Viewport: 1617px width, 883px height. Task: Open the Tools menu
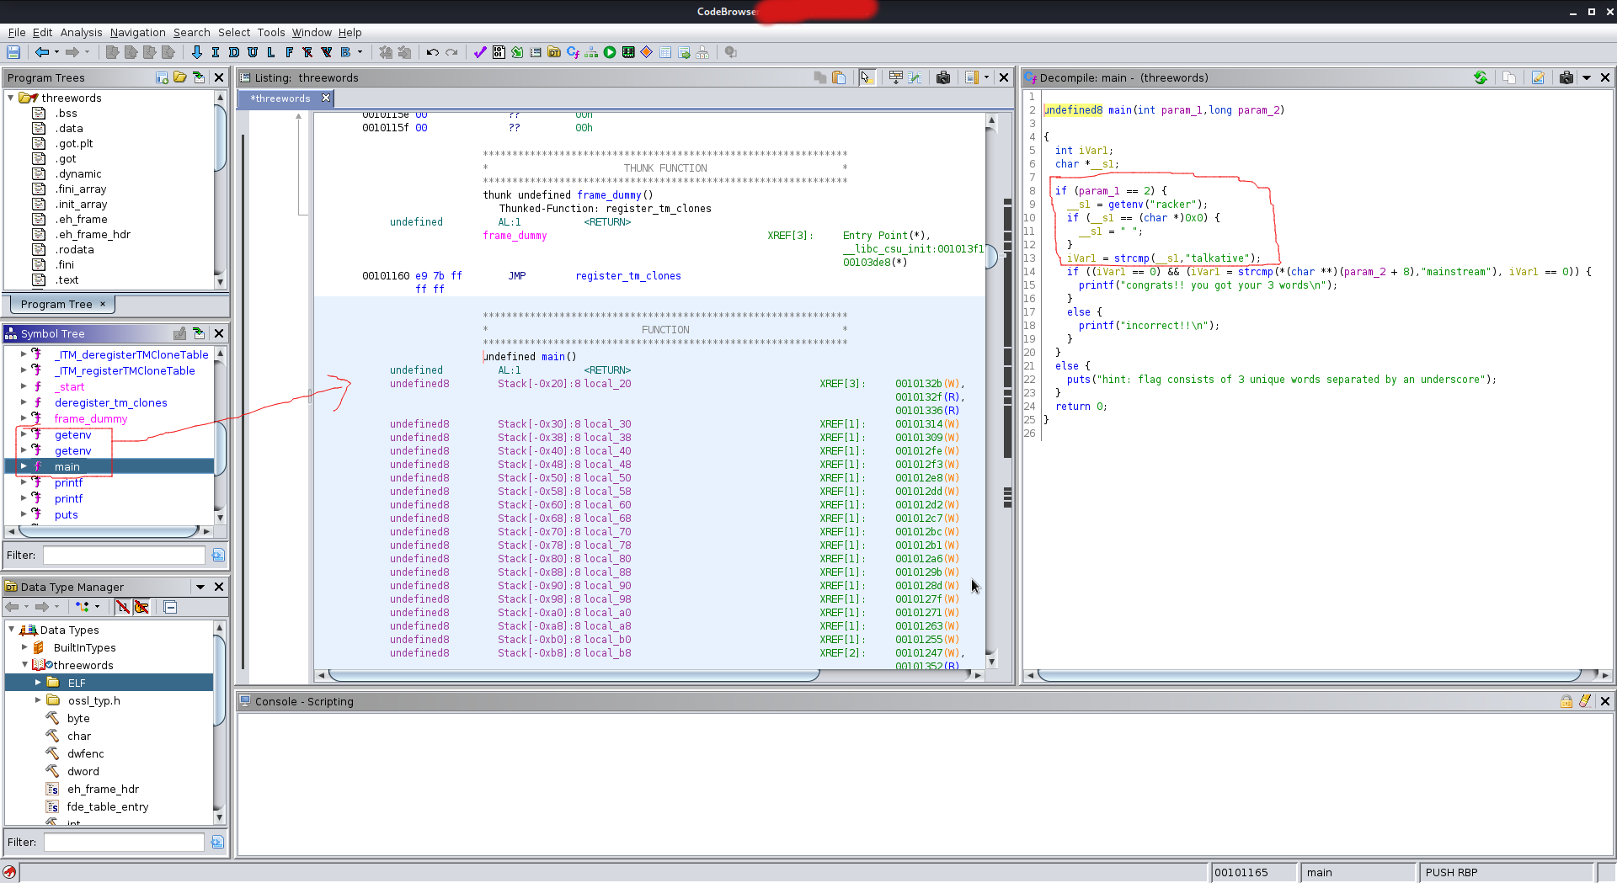270,32
